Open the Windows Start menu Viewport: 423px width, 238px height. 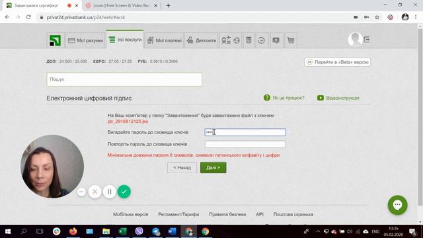coord(8,231)
